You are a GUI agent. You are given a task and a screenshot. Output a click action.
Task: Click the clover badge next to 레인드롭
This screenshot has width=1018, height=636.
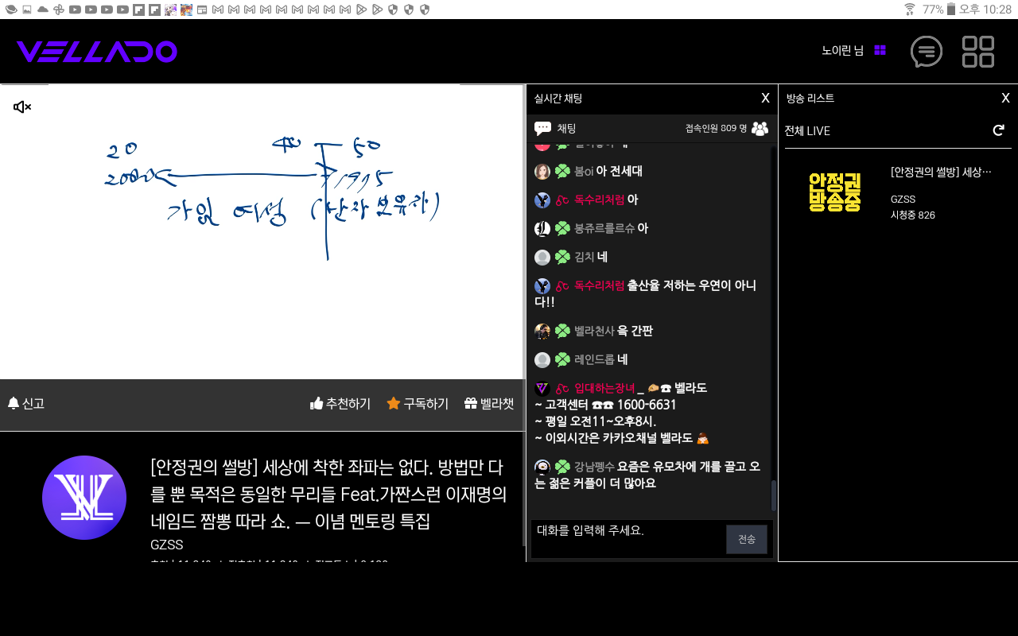point(562,359)
